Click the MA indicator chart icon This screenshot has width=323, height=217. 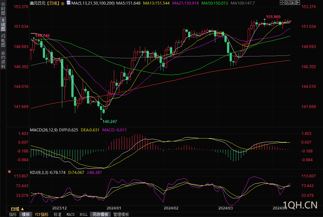(x=69, y=3)
